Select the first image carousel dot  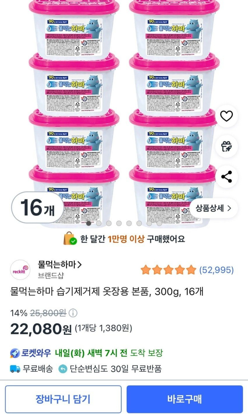tap(89, 223)
